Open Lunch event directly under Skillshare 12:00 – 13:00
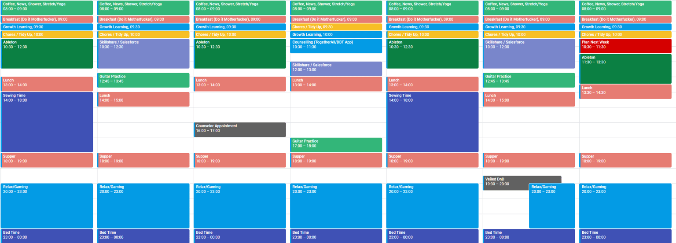The image size is (676, 243). [336, 84]
